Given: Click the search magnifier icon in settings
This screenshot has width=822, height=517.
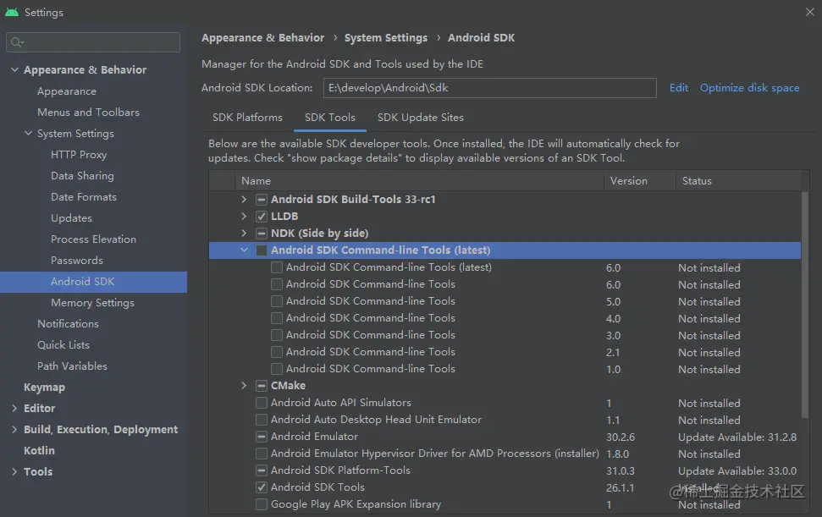Looking at the screenshot, I should point(17,42).
